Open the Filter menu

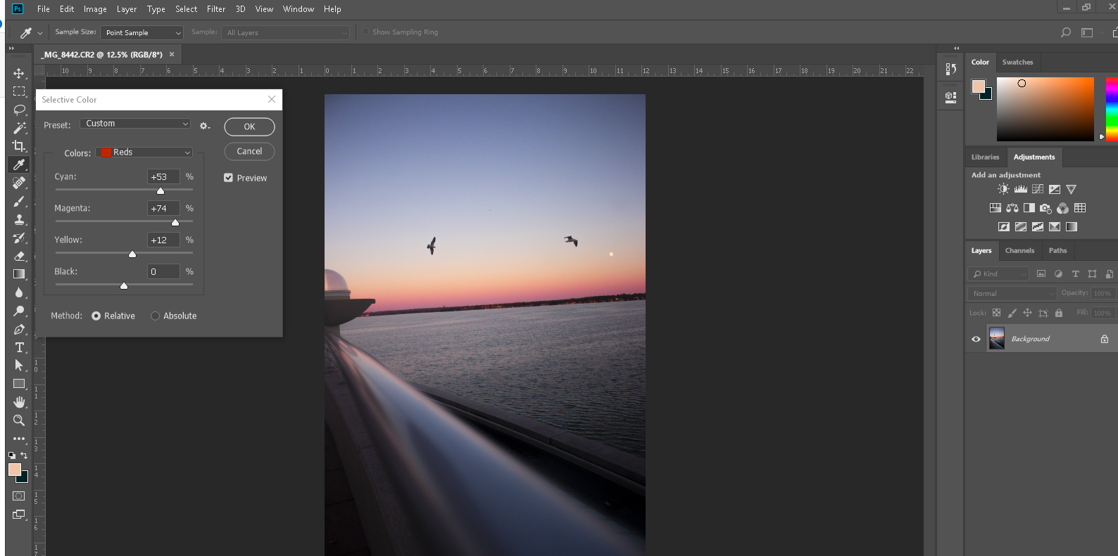(x=215, y=9)
